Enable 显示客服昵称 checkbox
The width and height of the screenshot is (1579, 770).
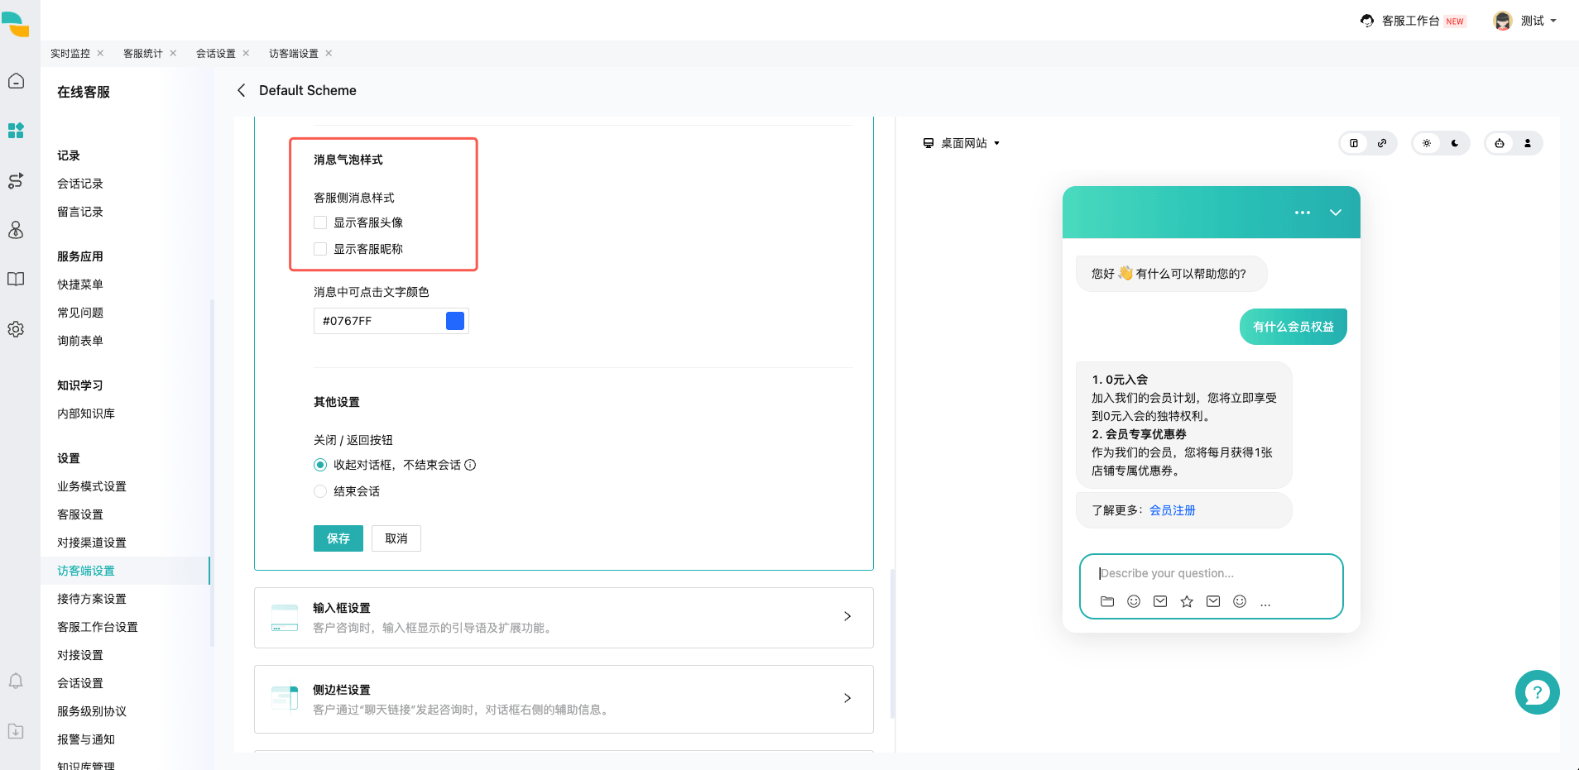[x=320, y=249]
